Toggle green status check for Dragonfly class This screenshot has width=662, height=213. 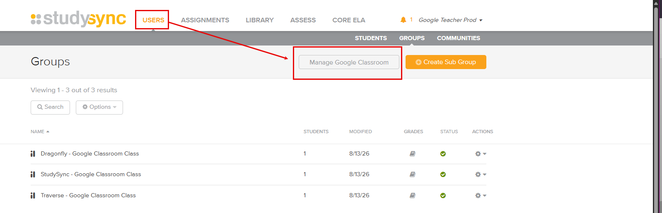(443, 154)
